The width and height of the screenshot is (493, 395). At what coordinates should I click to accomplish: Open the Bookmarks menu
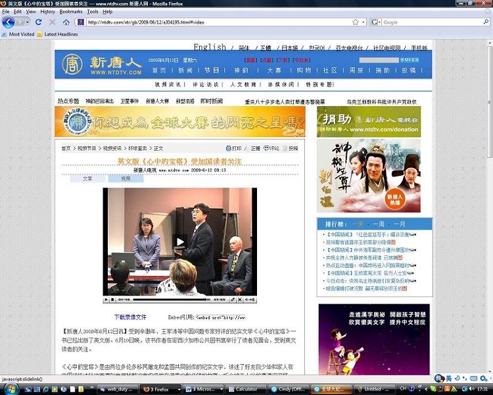[71, 11]
